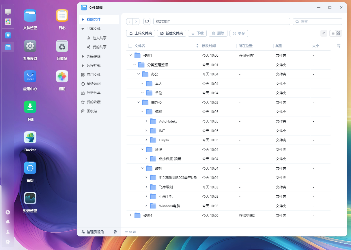Click the 新建文件夹 button
The image size is (351, 250).
pyautogui.click(x=171, y=33)
